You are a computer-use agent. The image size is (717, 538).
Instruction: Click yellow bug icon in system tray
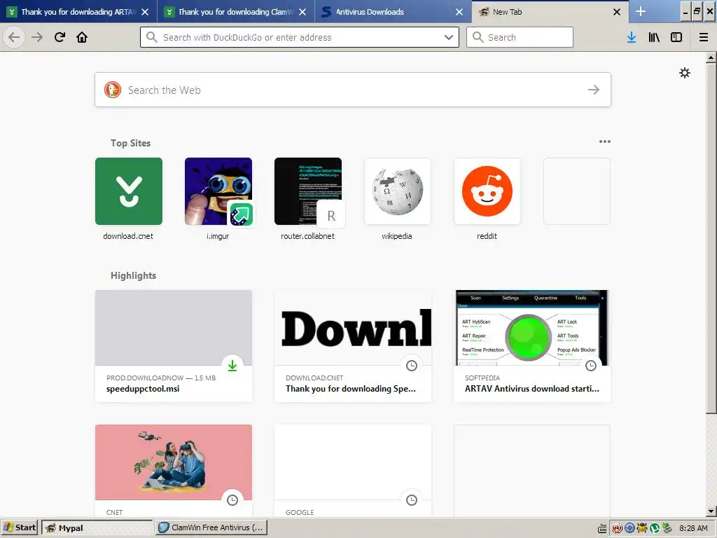642,528
